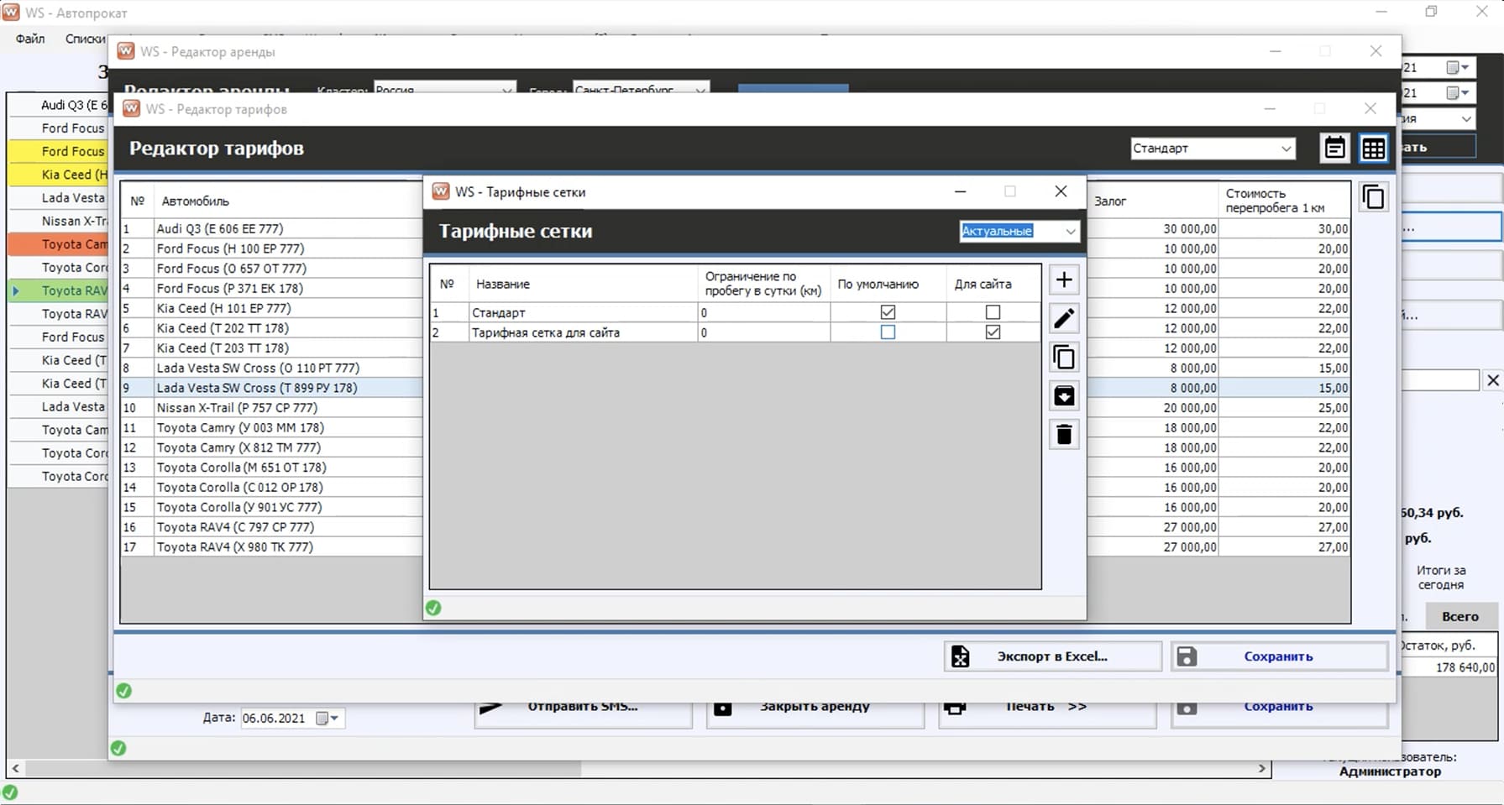The image size is (1504, 805).
Task: Uncheck По умолчанию for Стандарт row
Action: (888, 312)
